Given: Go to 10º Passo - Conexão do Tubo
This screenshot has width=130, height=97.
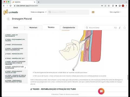Looking at the screenshot, I should pyautogui.click(x=15, y=77).
